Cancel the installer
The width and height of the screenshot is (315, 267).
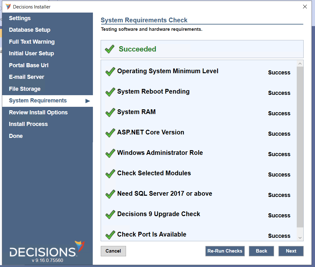(x=113, y=251)
